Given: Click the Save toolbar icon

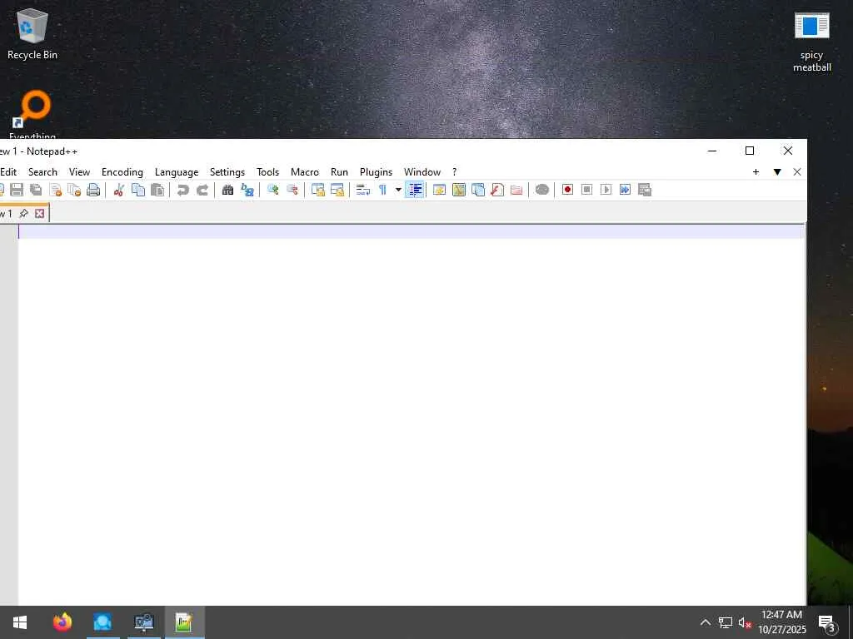Looking at the screenshot, I should click(x=17, y=190).
